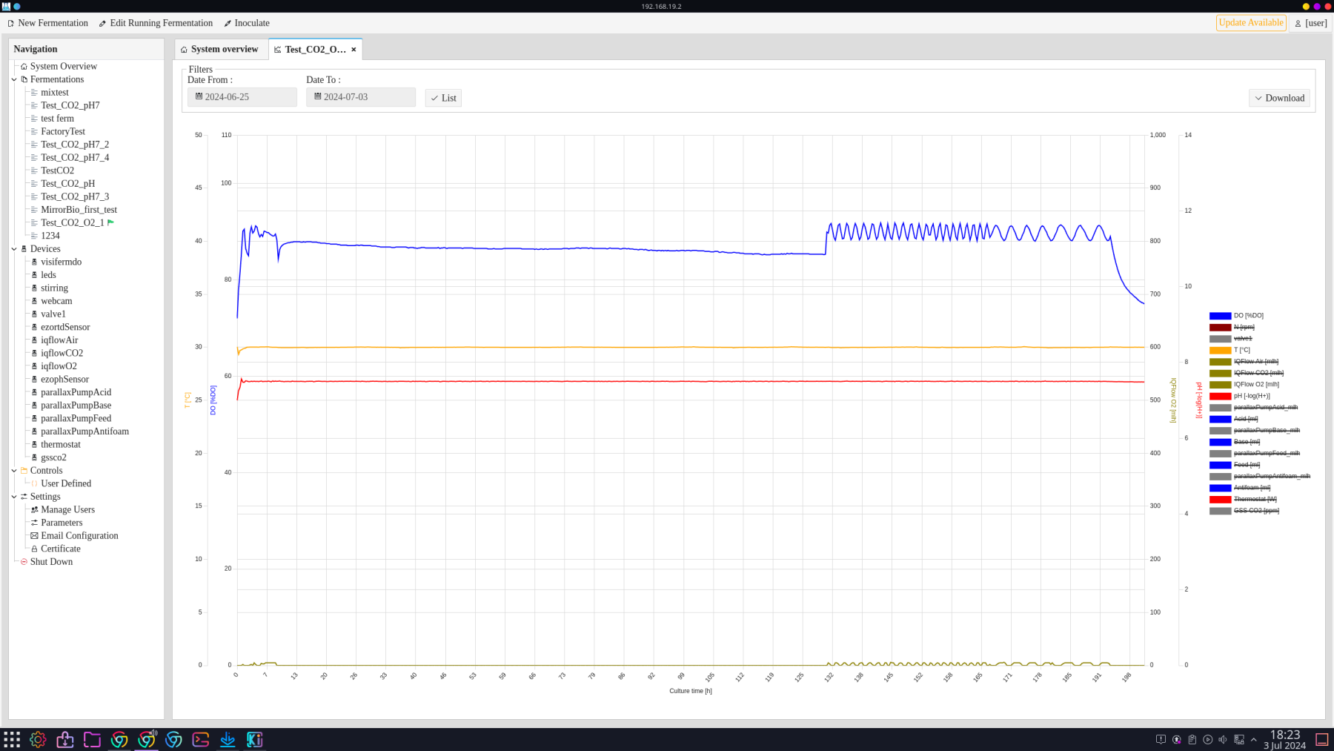Open the Download dropdown
Viewport: 1334px width, 751px height.
pos(1279,98)
